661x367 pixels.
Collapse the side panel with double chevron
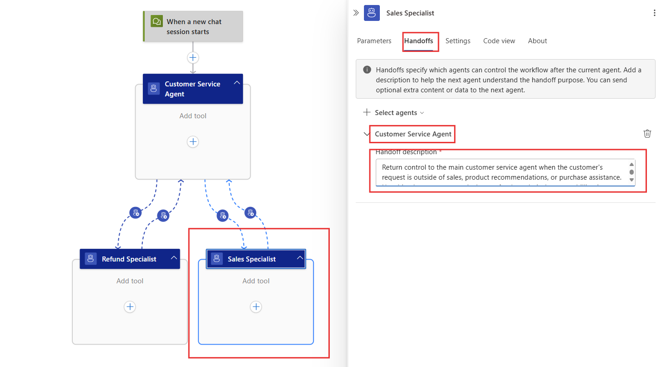tap(356, 13)
